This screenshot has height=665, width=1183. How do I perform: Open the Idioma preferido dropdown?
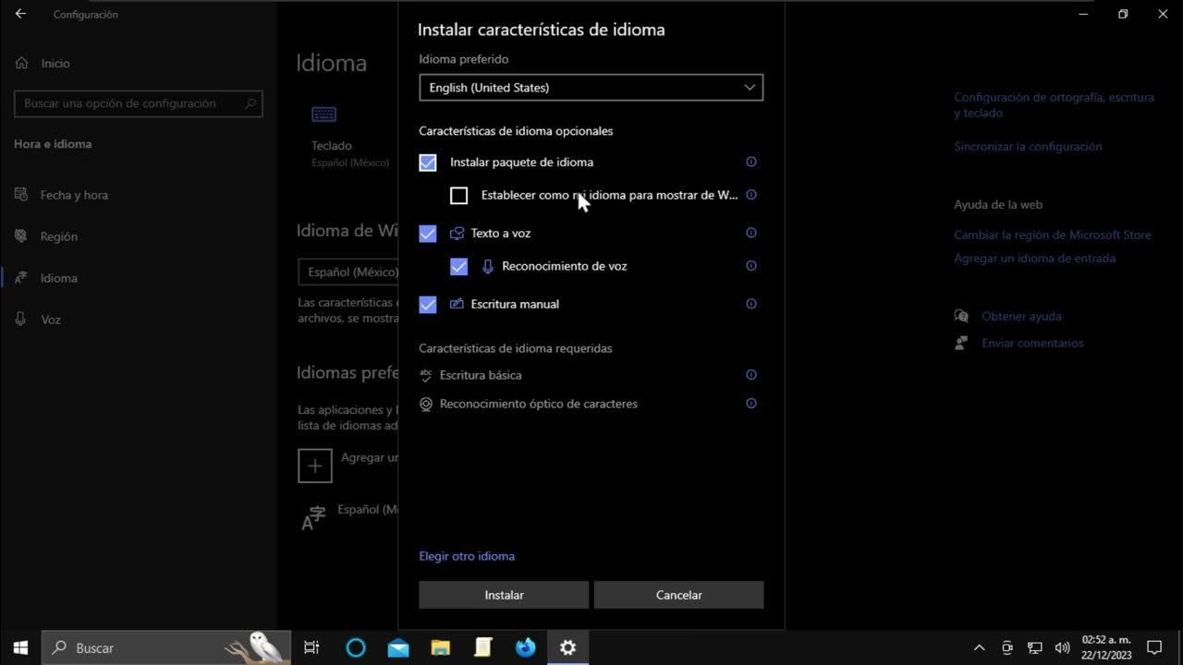tap(591, 87)
